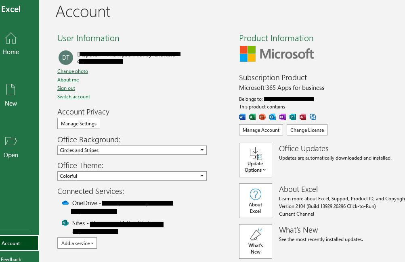Viewport: 405px width, 262px height.
Task: Select New in the sidebar
Action: click(10, 96)
